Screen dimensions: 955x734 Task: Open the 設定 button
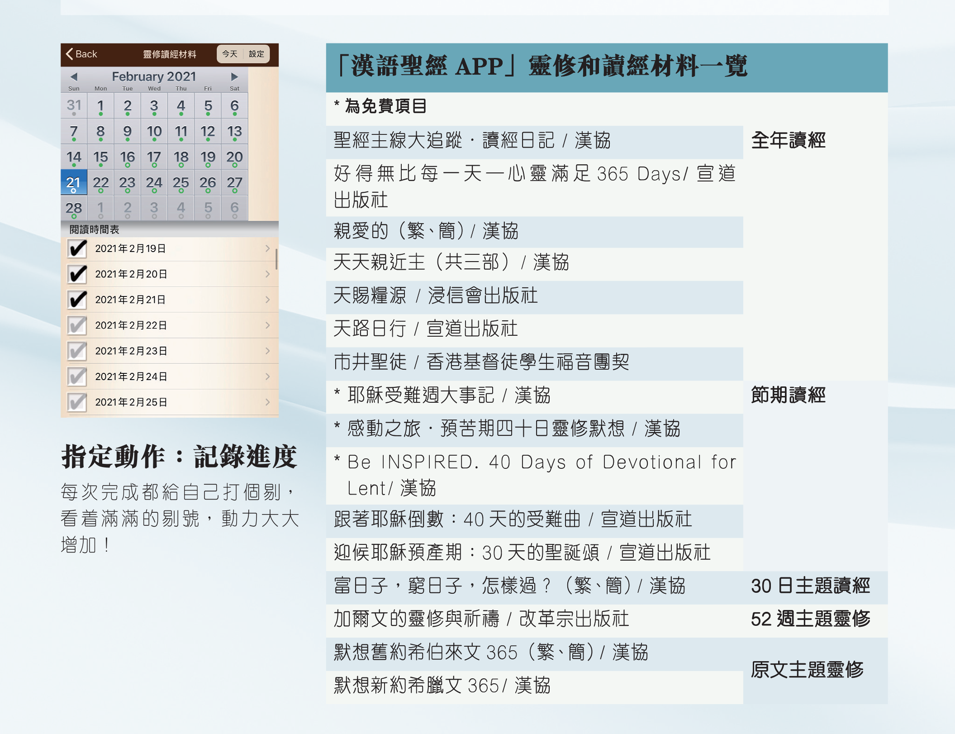pos(257,54)
